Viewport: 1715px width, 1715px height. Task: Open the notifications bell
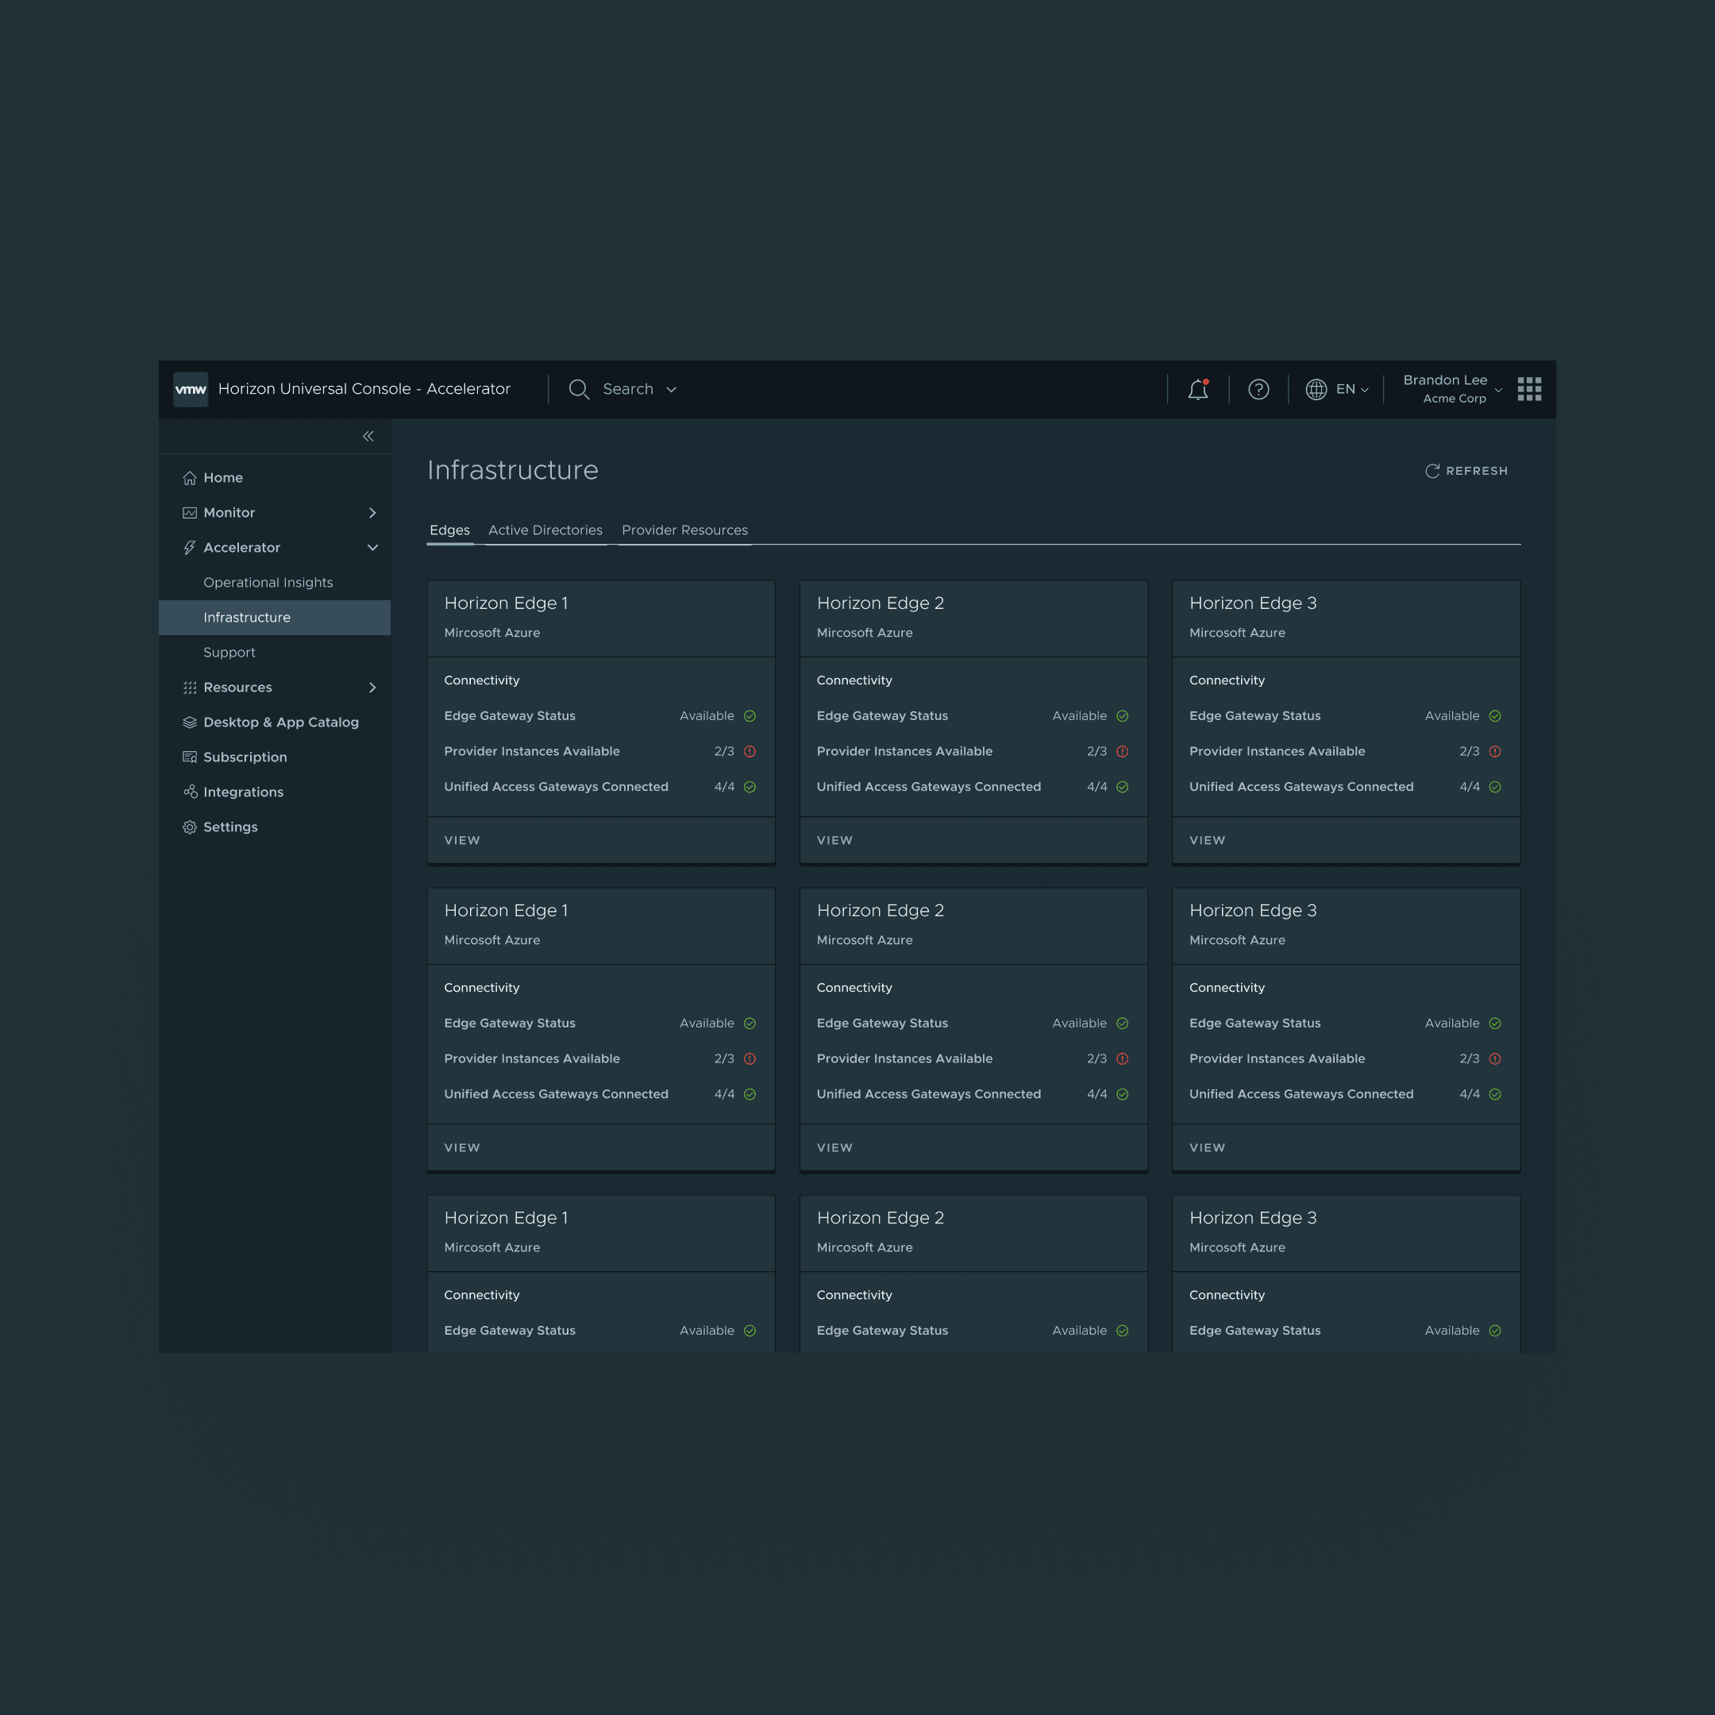[1198, 389]
